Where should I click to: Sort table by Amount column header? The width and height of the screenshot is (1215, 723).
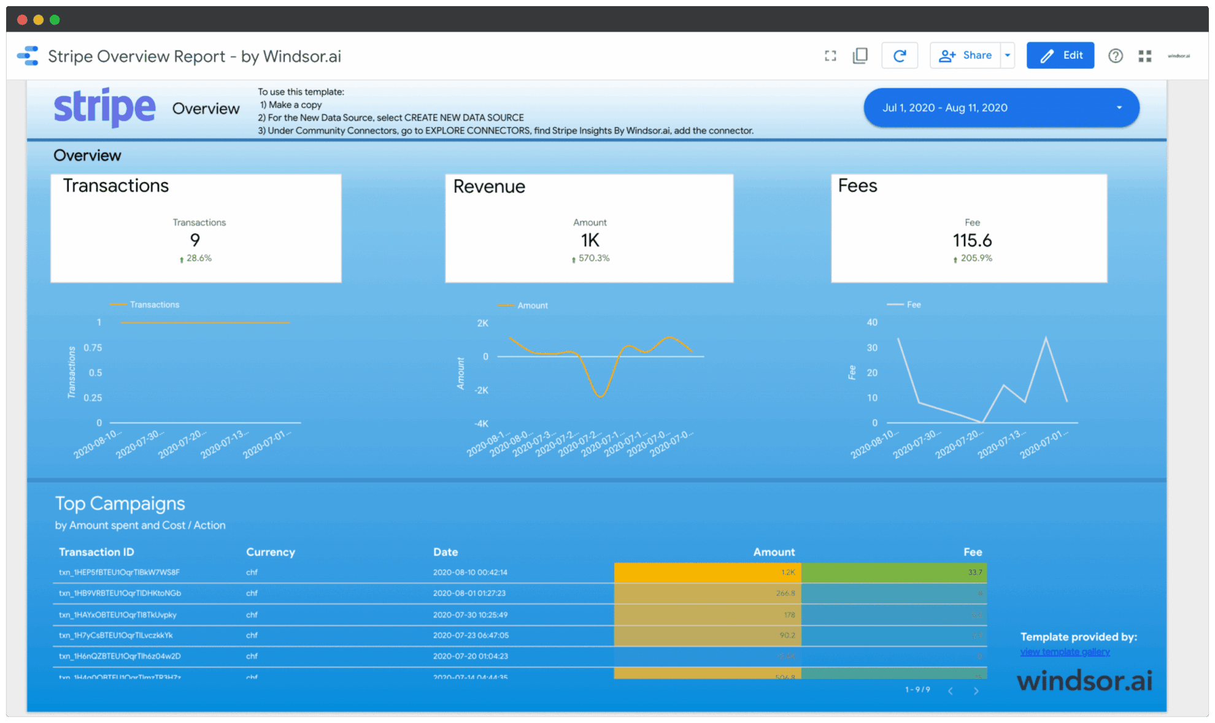point(774,552)
